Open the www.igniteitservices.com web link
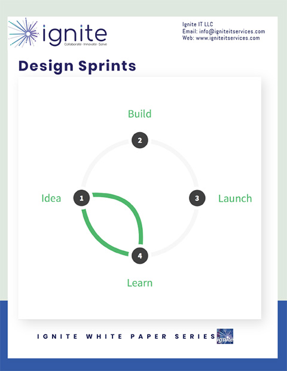The image size is (287, 371). pos(228,38)
